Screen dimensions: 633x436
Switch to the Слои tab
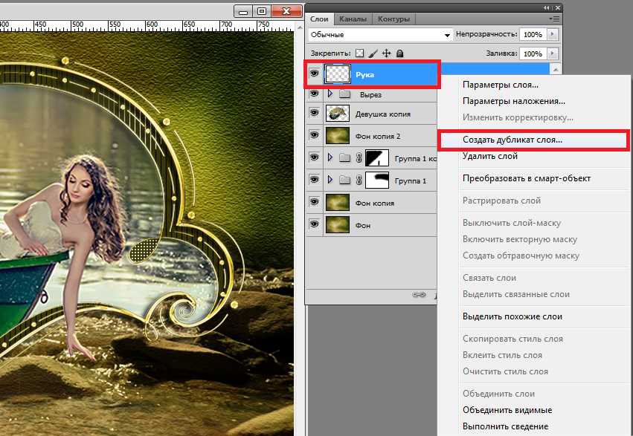[x=319, y=19]
